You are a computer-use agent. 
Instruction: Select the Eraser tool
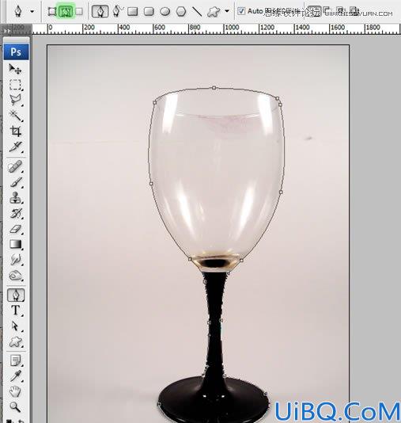[15, 229]
